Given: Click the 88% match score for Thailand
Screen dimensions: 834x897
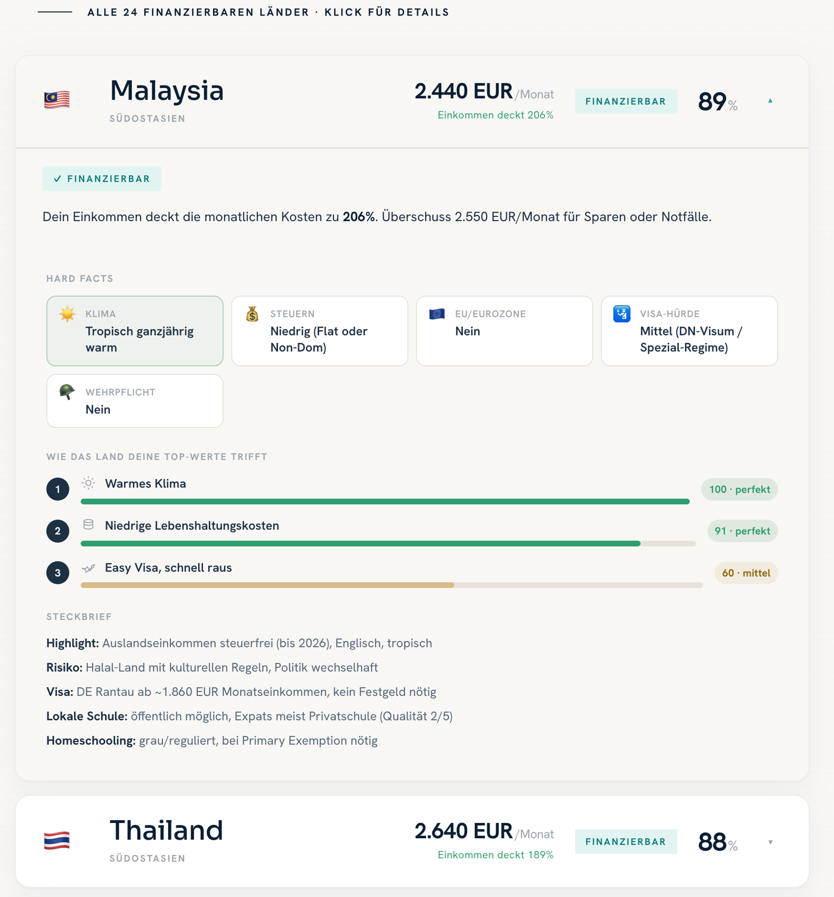Looking at the screenshot, I should 718,842.
